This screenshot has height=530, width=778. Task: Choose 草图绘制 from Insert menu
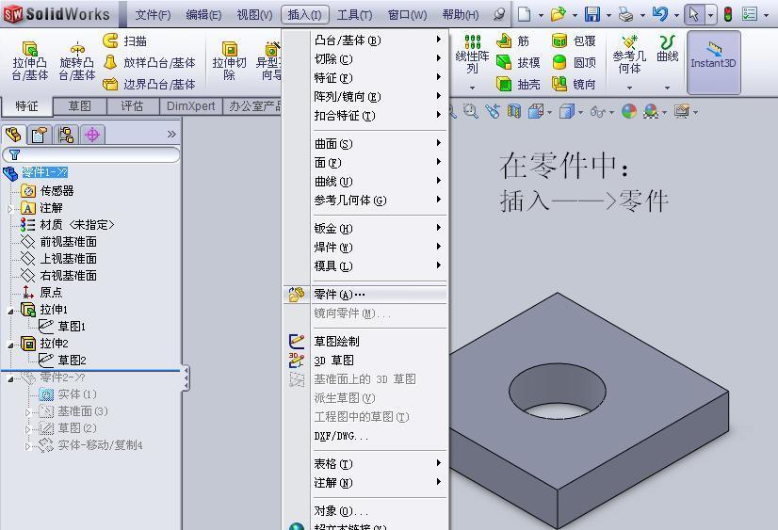point(365,341)
